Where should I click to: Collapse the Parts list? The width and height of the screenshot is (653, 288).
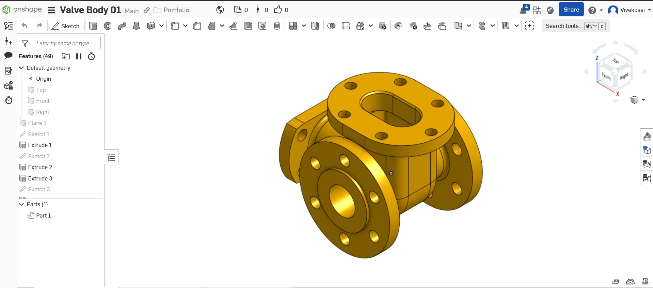coord(21,204)
